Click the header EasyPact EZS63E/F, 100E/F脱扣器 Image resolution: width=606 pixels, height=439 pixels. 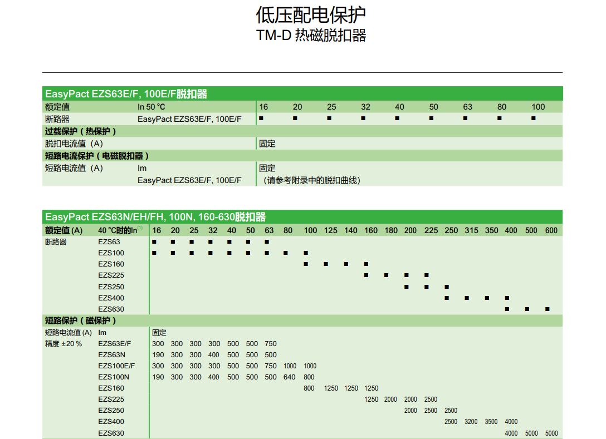pos(126,94)
